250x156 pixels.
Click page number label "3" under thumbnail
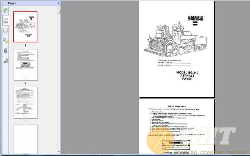(25, 121)
